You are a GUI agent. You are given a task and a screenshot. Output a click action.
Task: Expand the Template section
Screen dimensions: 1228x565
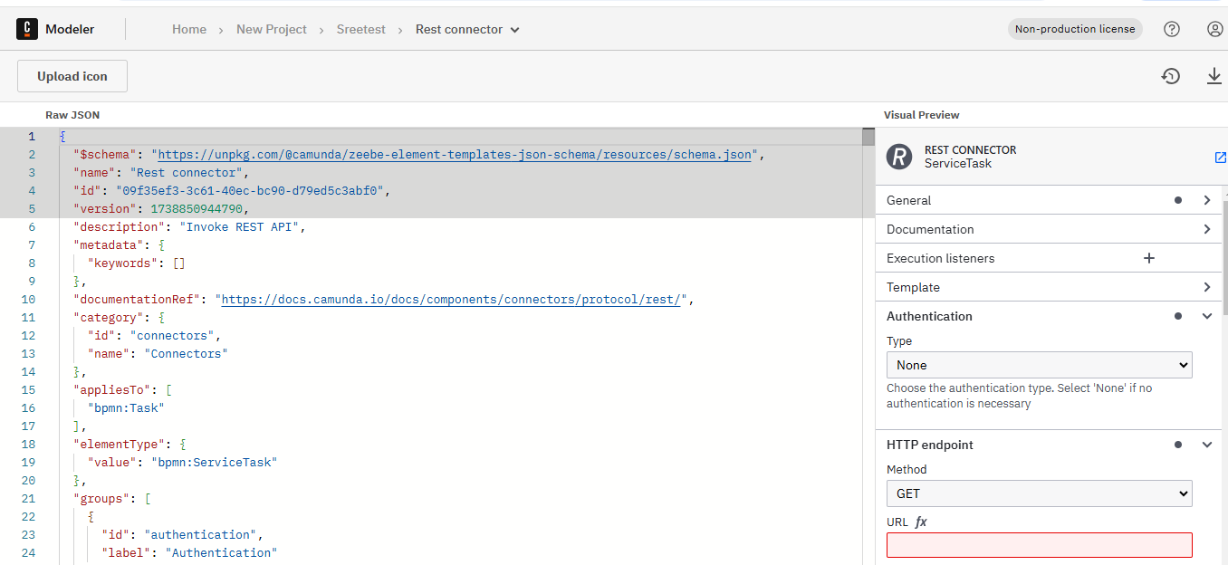[x=1049, y=287]
